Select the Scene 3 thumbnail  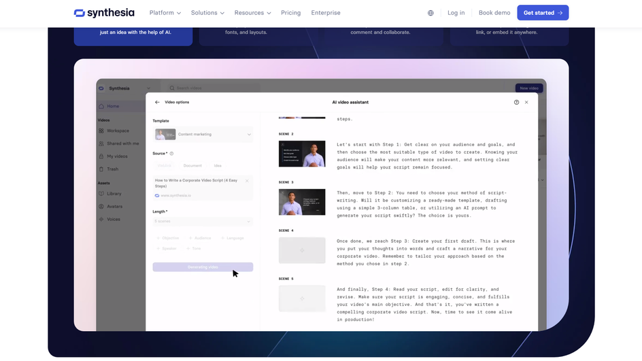pos(302,202)
